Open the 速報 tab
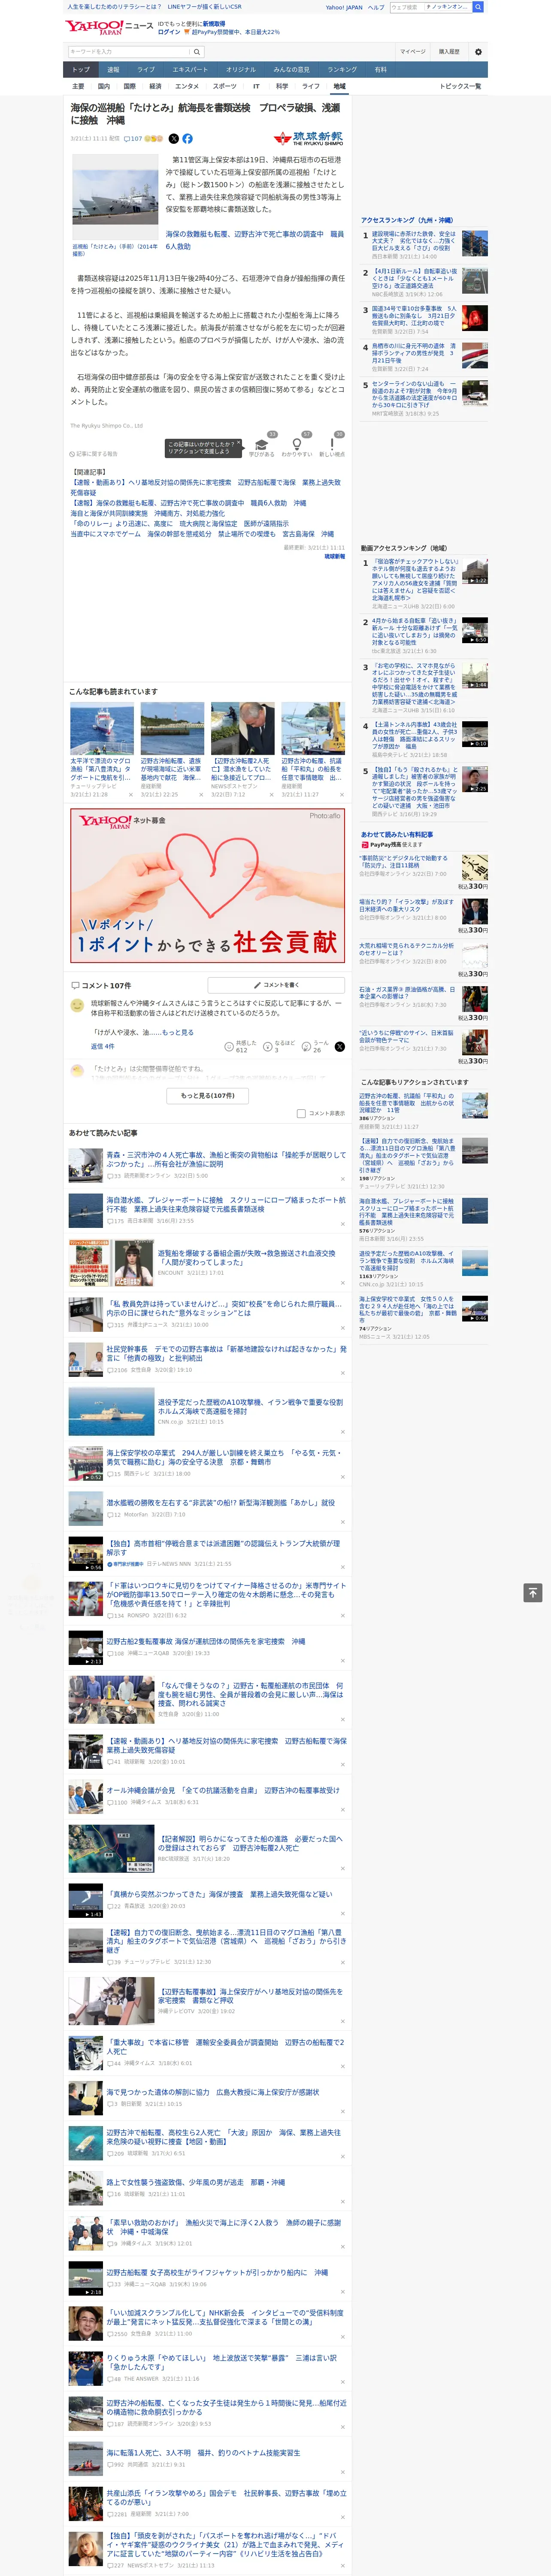The height and width of the screenshot is (2576, 551). 113,70
